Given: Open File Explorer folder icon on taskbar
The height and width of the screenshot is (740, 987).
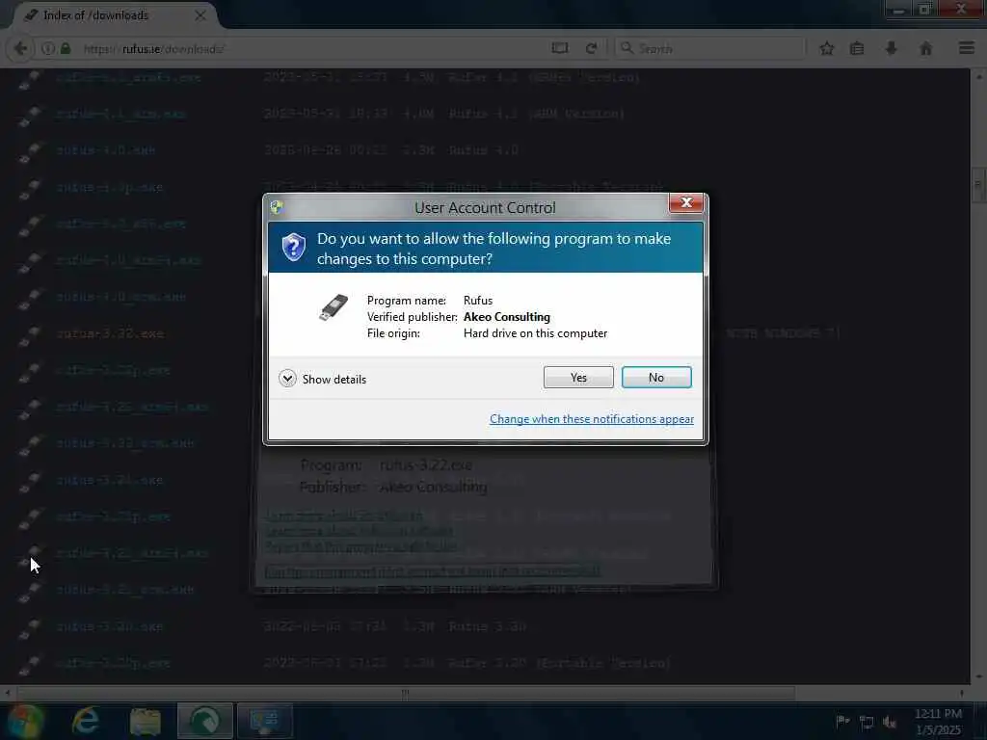Looking at the screenshot, I should coord(145,721).
